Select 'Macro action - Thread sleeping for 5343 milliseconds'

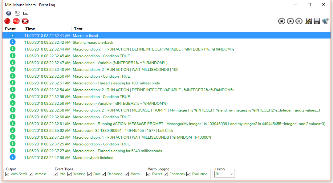[x=166, y=151]
